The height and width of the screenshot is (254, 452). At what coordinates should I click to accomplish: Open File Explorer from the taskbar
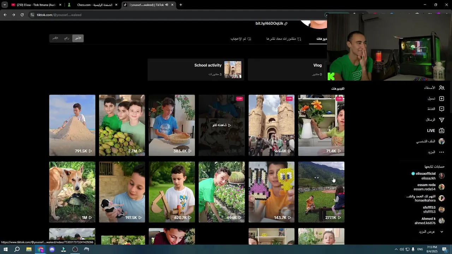29,249
